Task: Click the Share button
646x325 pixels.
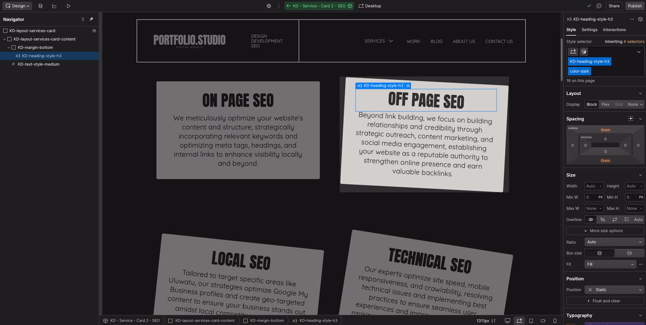Action: [x=614, y=6]
